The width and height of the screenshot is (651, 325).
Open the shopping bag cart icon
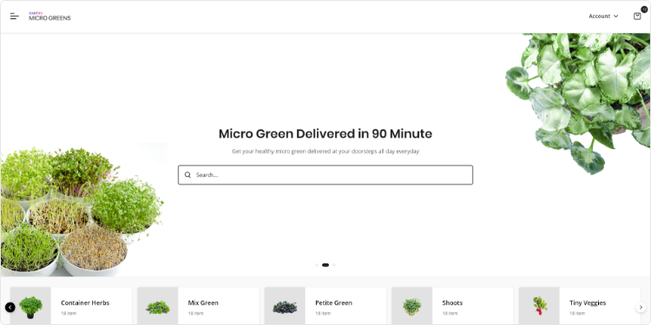(x=637, y=16)
